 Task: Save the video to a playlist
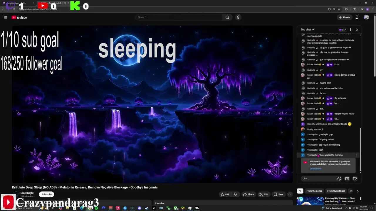tap(278, 194)
